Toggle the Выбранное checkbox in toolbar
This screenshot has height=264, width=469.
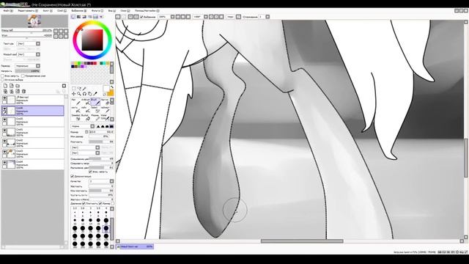[x=141, y=17]
